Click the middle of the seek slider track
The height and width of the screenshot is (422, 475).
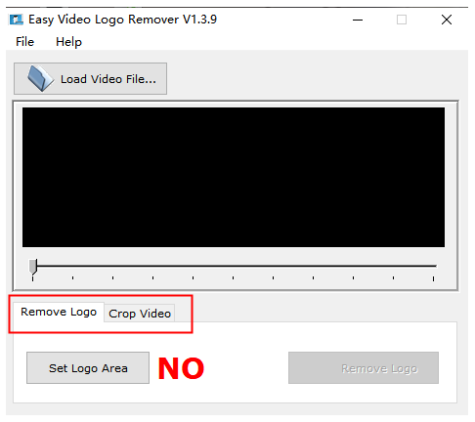[233, 266]
